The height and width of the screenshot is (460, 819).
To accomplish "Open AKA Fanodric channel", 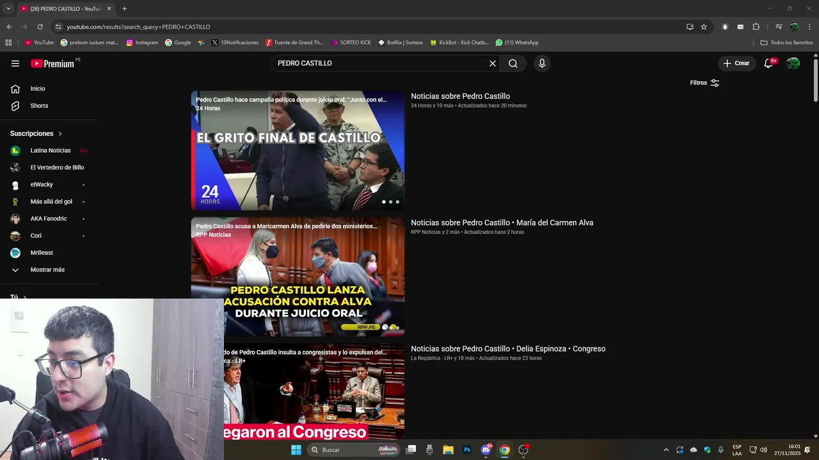I will pyautogui.click(x=49, y=218).
